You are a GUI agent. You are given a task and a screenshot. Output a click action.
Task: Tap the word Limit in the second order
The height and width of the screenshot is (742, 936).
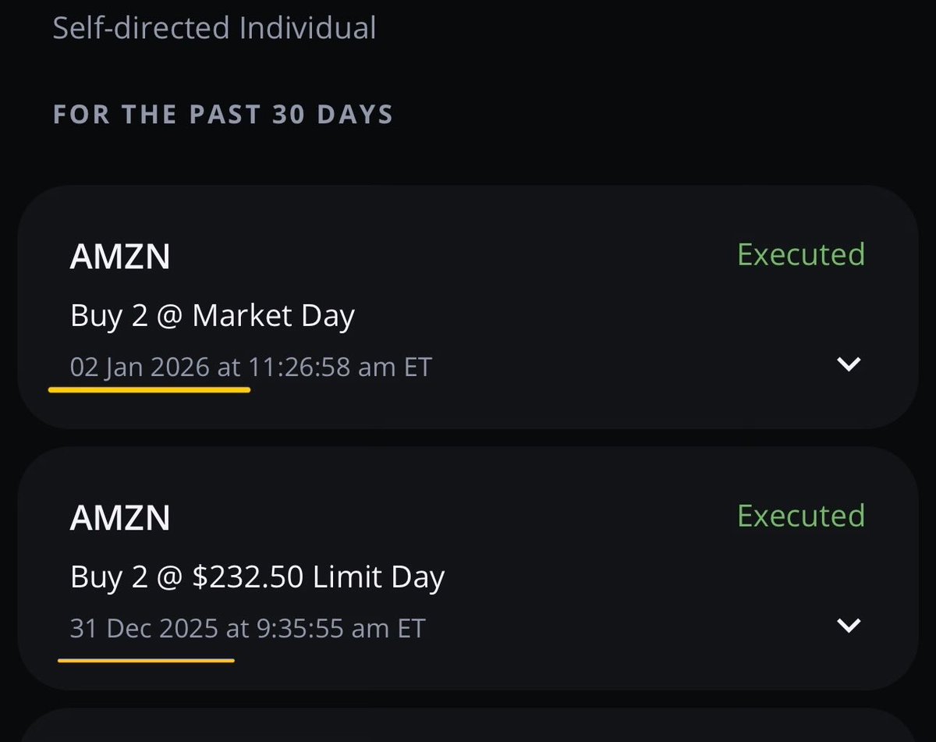pyautogui.click(x=342, y=577)
